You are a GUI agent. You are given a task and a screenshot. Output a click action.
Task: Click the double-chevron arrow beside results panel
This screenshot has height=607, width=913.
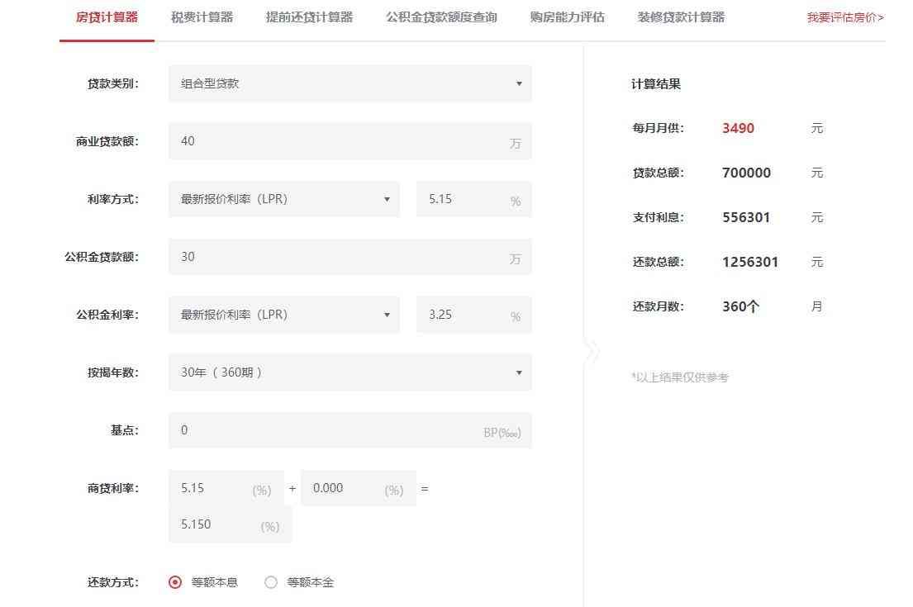tap(592, 352)
